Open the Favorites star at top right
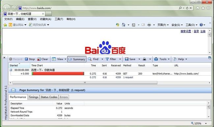214x127 pixels. (x=203, y=8)
